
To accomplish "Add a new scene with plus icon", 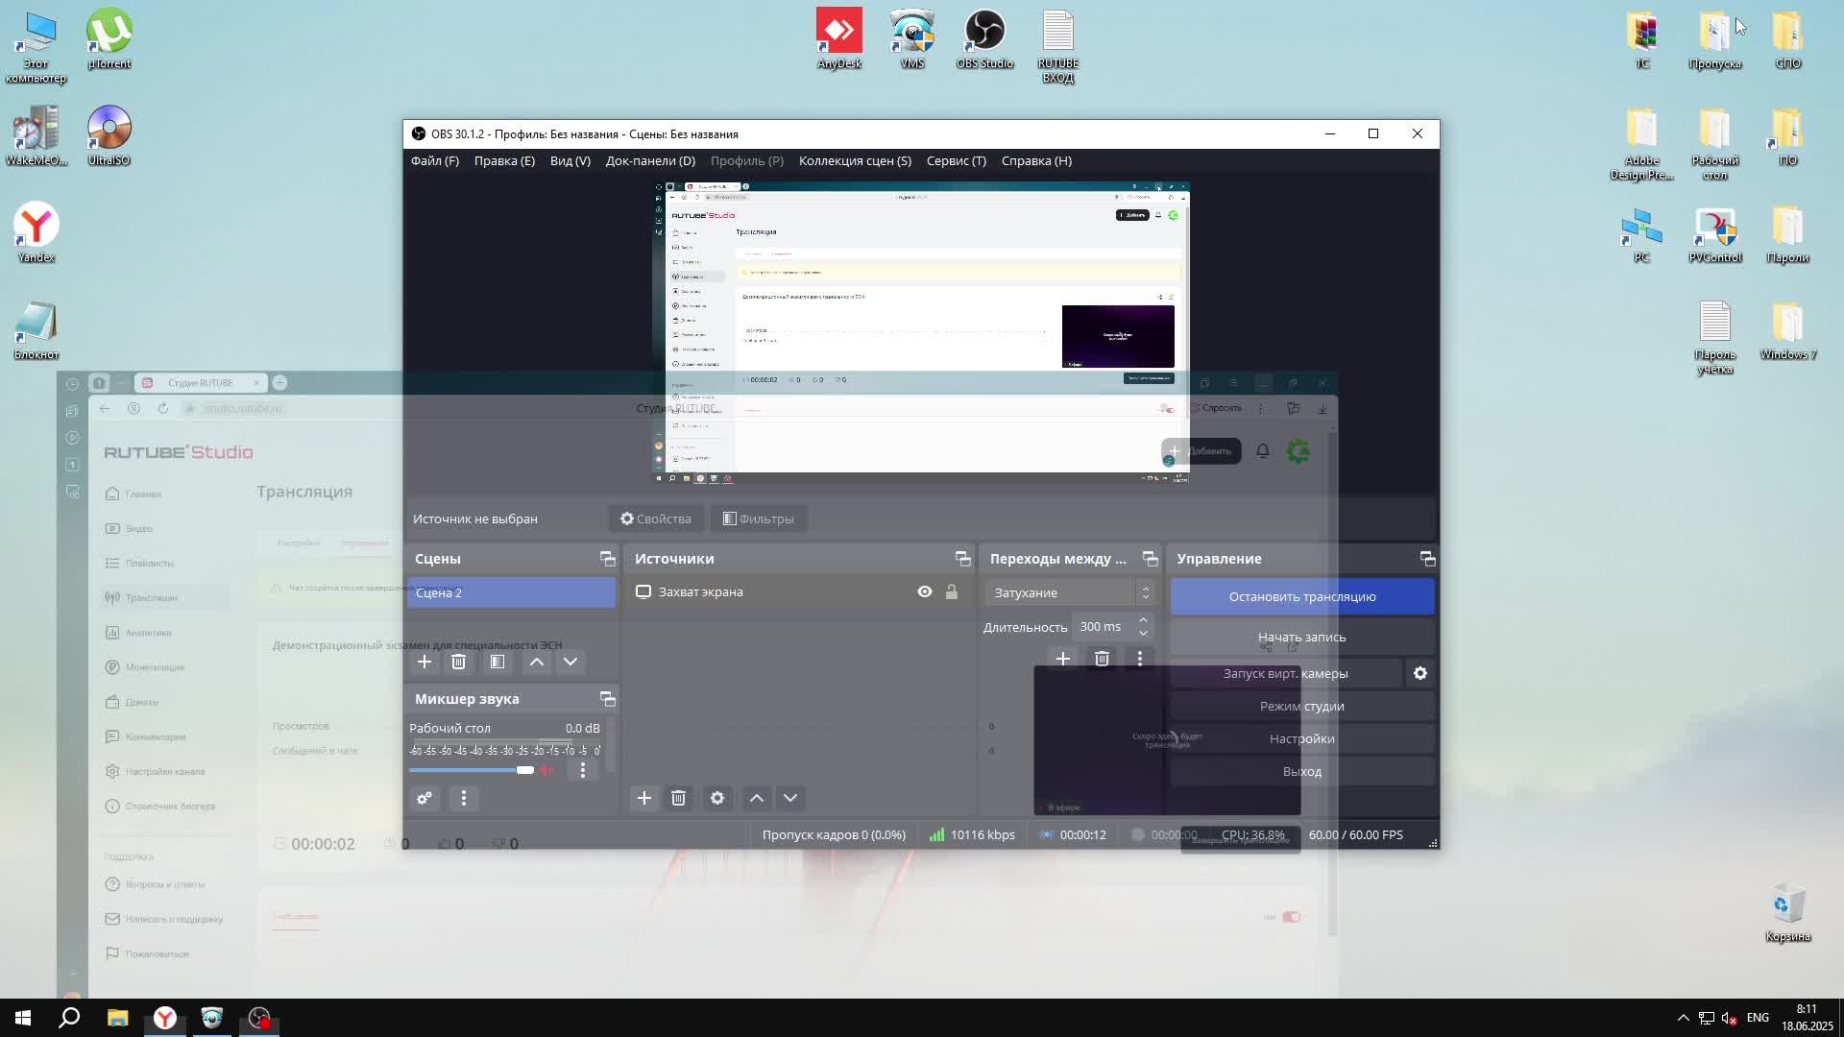I will pyautogui.click(x=425, y=662).
